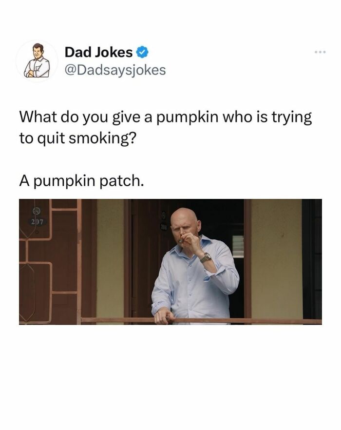
Task: Open the Dad Jokes profile avatar
Action: 37,60
